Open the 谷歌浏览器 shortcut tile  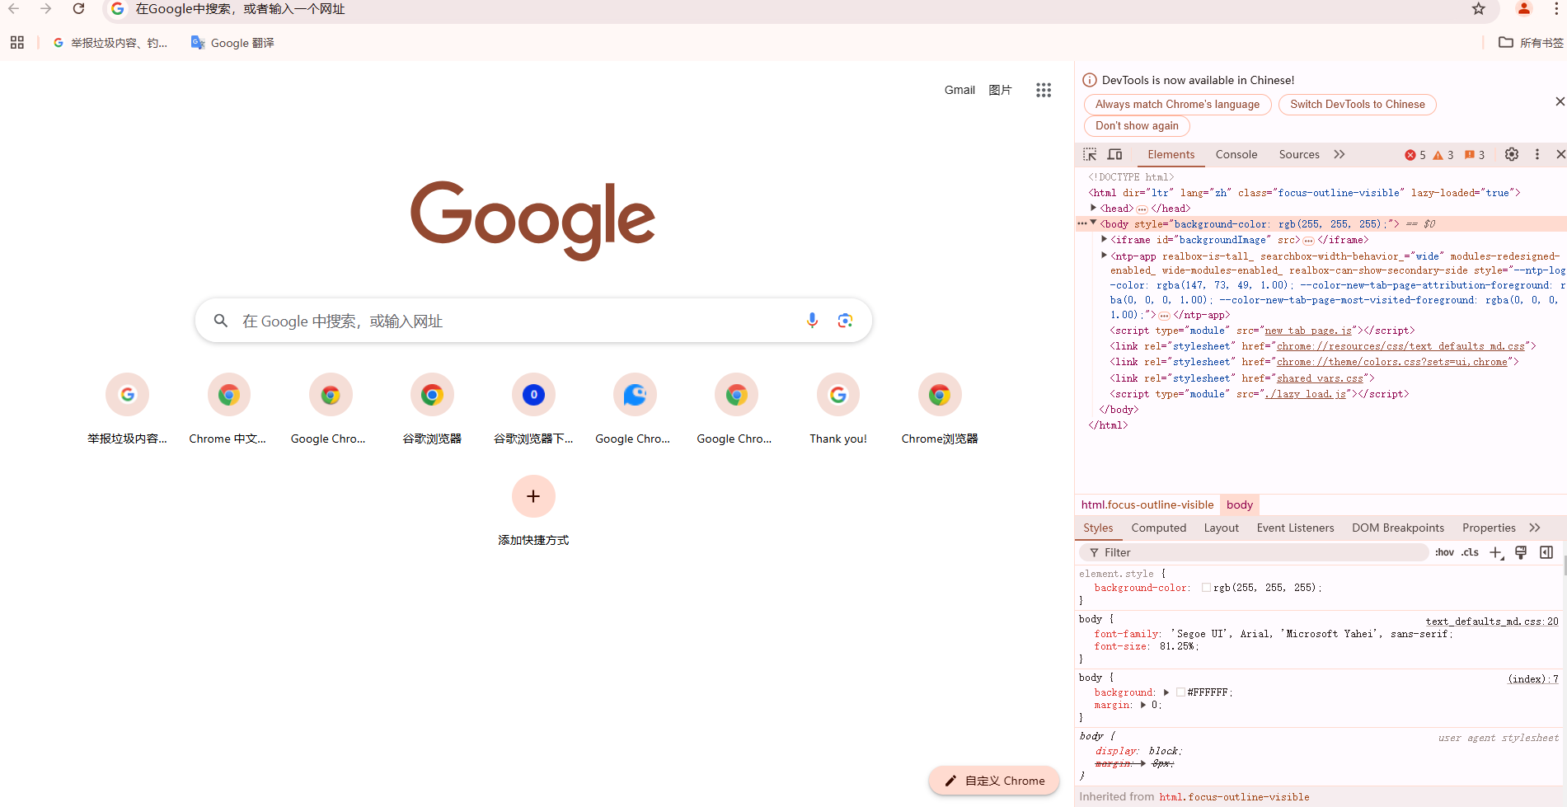click(x=432, y=410)
